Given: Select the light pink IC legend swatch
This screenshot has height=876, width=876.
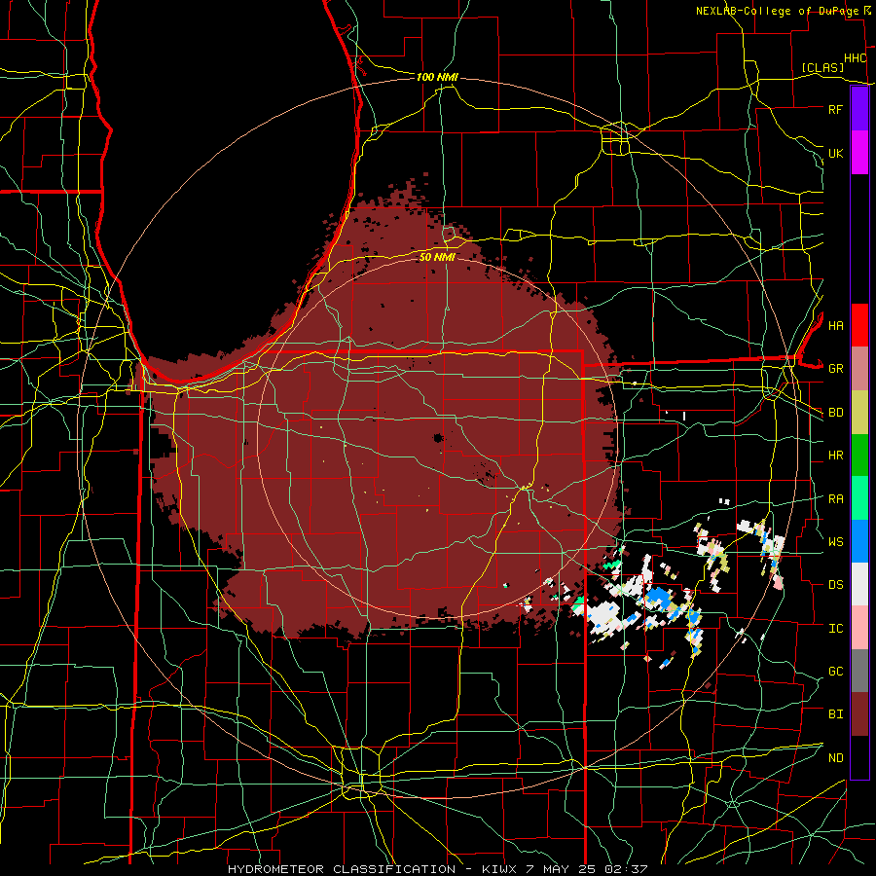Looking at the screenshot, I should [859, 628].
